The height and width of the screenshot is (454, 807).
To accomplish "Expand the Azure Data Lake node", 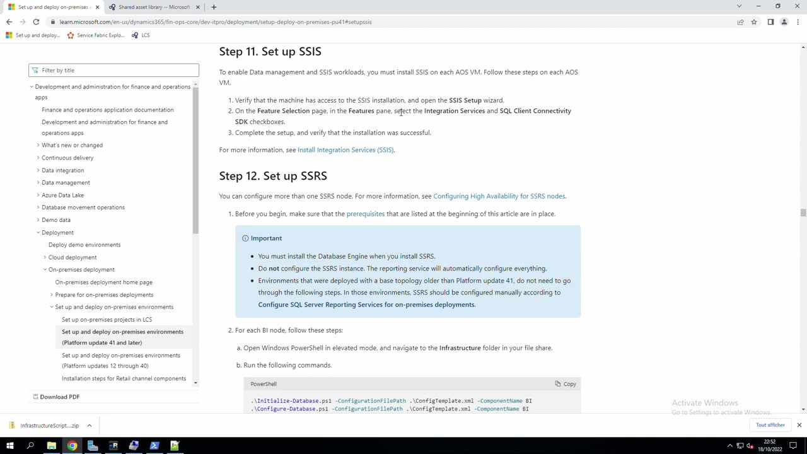I will [38, 195].
